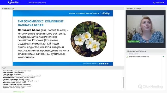Click the Мастер Доктор logo on slide
The image size is (167, 93).
point(105,13)
